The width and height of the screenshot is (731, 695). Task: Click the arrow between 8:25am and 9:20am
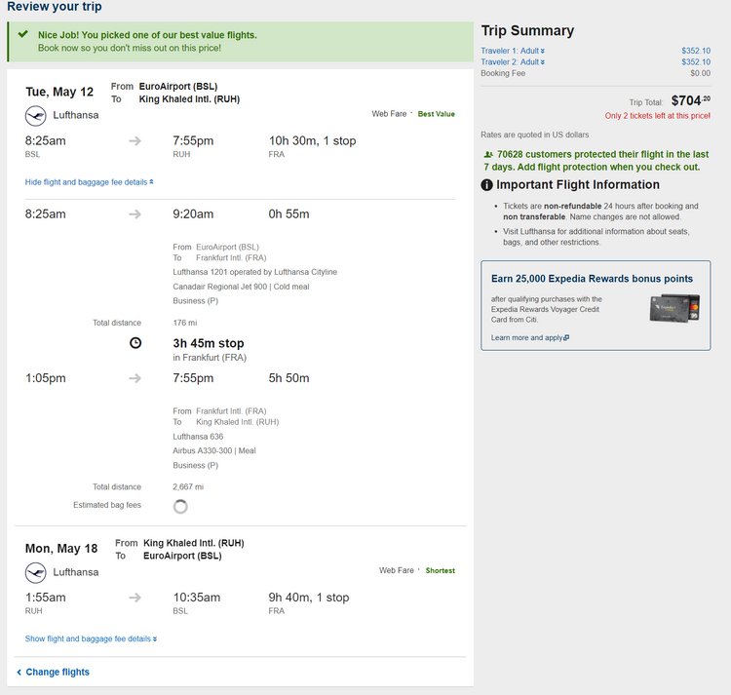coord(135,214)
